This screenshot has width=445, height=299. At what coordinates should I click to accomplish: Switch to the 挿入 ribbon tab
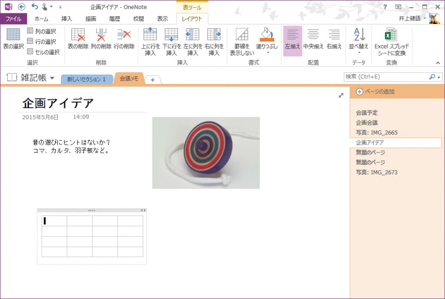[67, 19]
